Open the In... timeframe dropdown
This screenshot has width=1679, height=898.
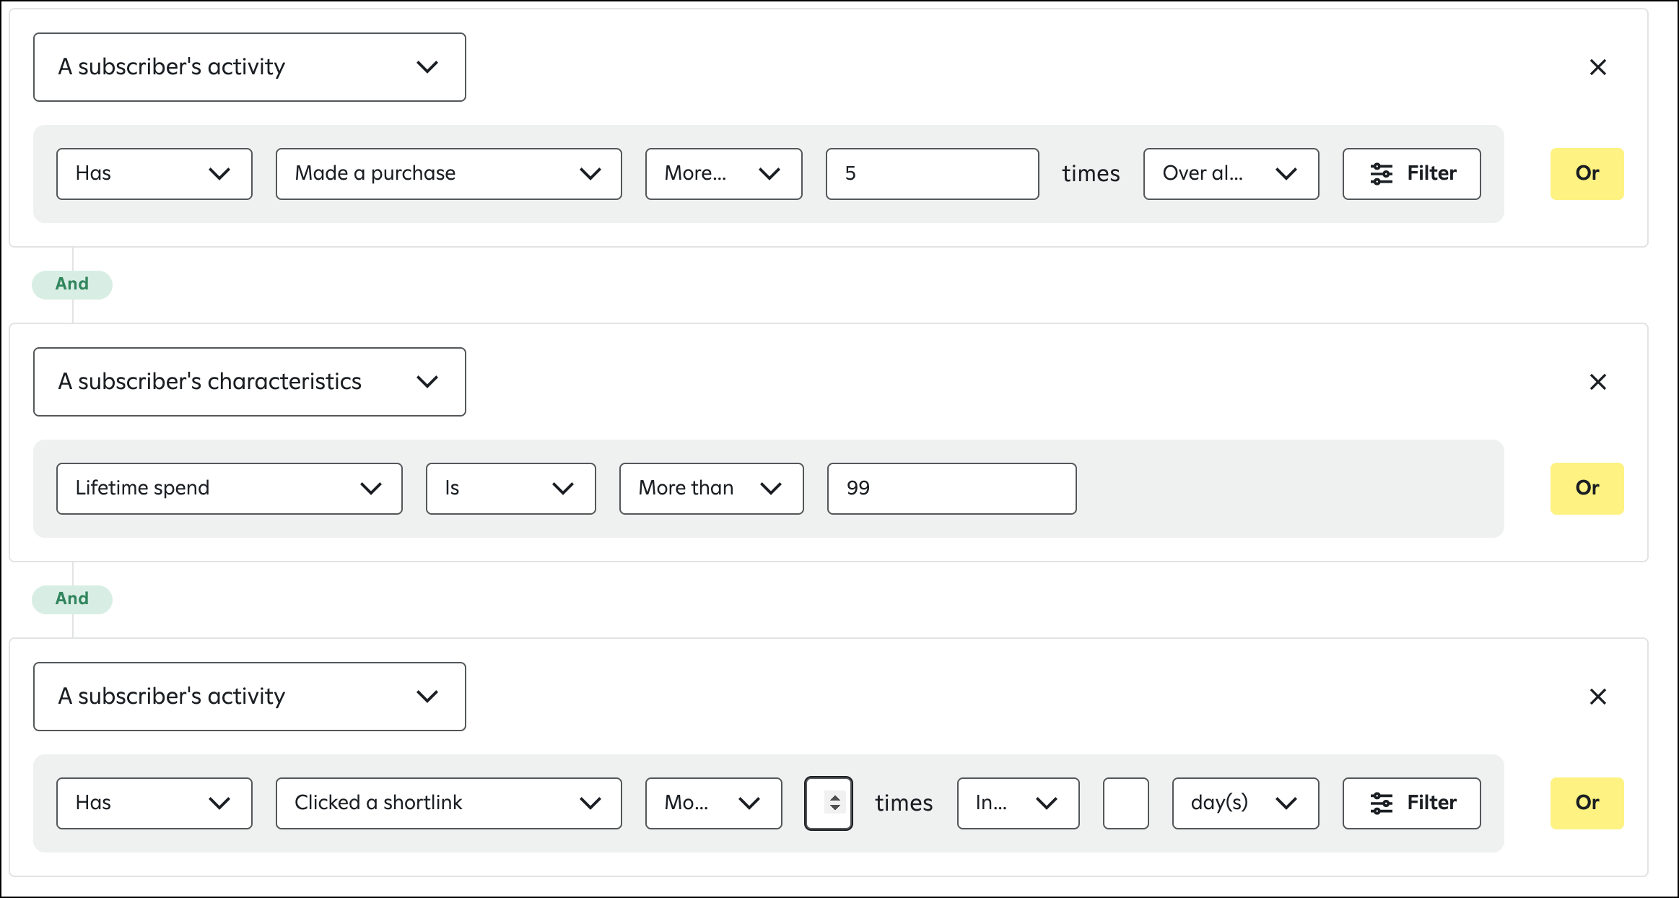[1018, 803]
